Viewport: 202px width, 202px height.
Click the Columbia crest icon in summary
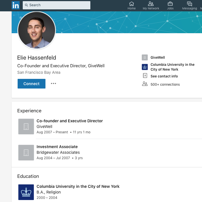145,67
